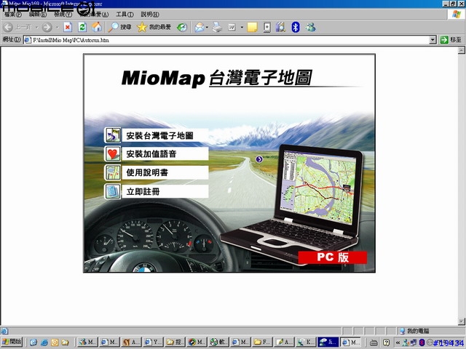
Task: Click the red PC 版 badge
Action: (x=333, y=257)
